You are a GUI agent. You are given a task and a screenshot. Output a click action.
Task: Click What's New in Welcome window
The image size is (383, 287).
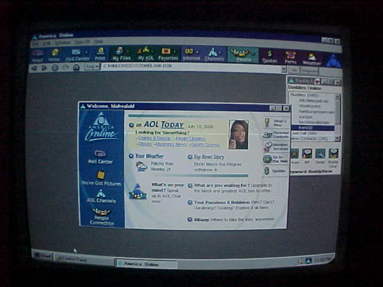click(276, 123)
